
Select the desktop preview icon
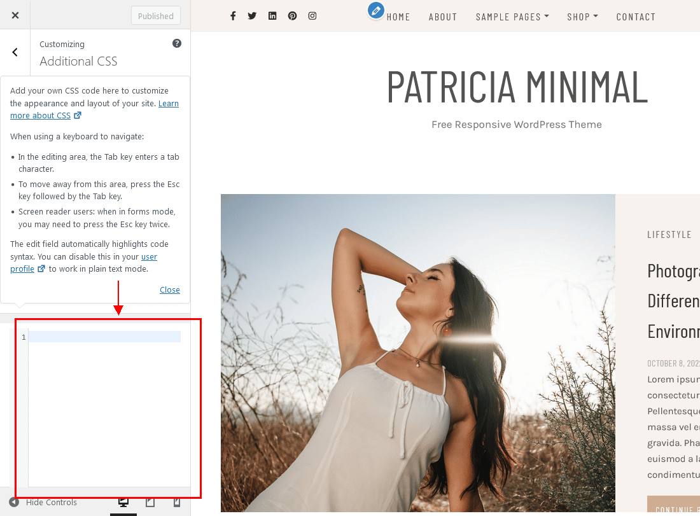click(x=123, y=502)
